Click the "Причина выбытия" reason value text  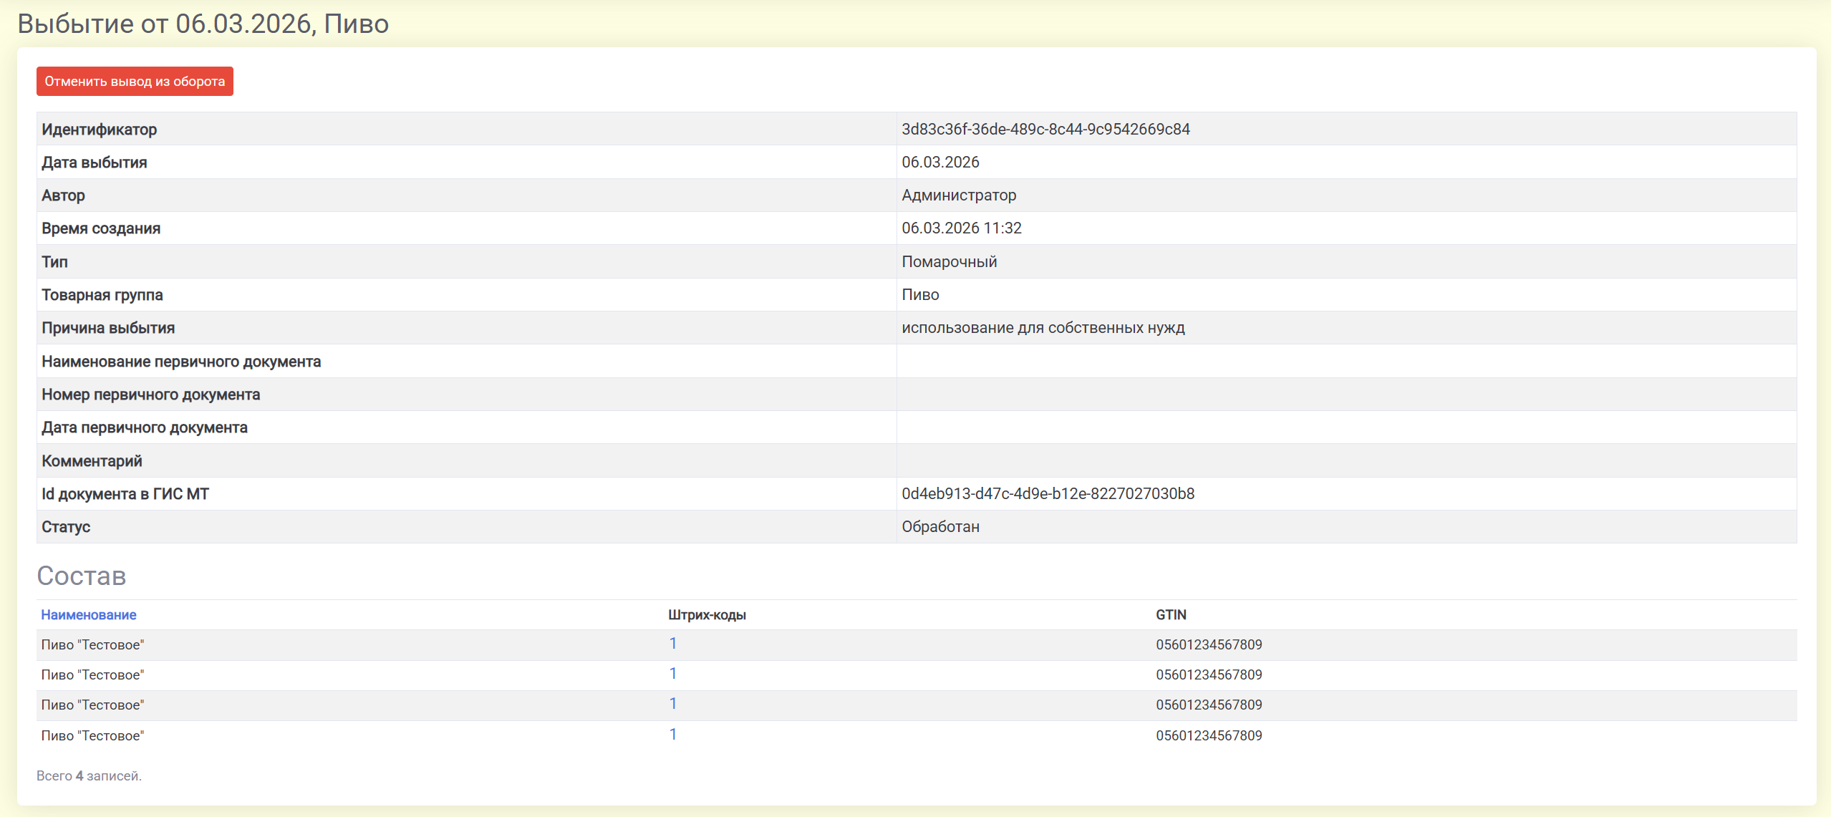(x=1043, y=327)
